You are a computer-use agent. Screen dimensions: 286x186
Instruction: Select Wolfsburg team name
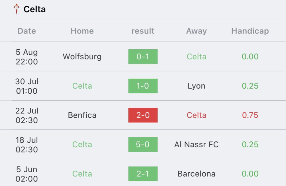click(82, 57)
